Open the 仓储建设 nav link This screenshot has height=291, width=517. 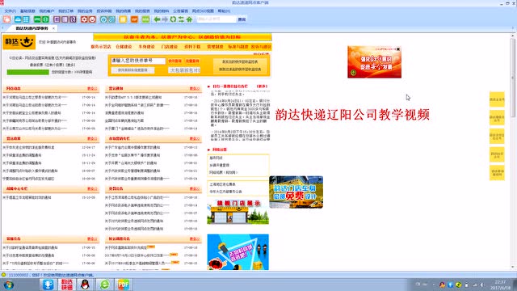pyautogui.click(x=124, y=47)
